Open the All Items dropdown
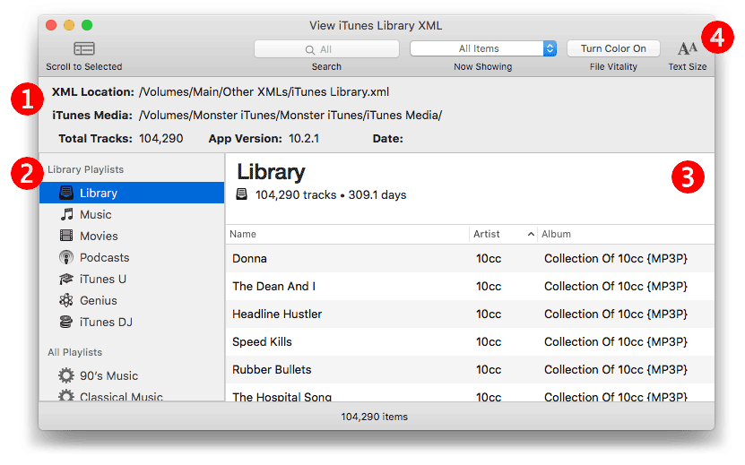This screenshot has height=465, width=745. [x=483, y=48]
